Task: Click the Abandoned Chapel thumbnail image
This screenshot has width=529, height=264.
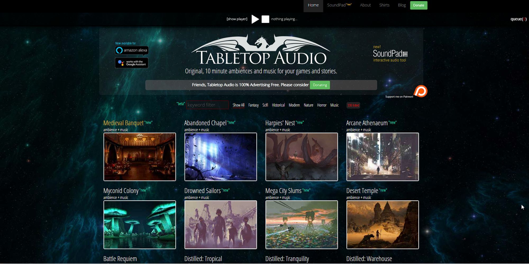Action: pos(221,157)
